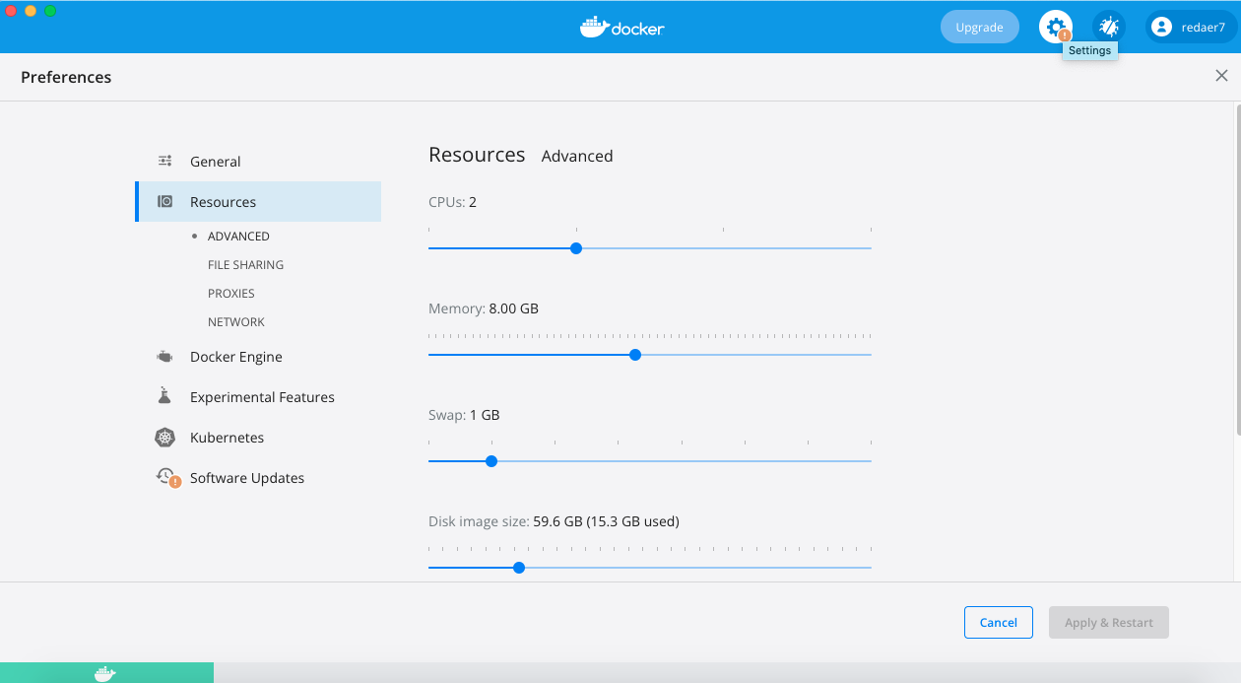Select the NETWORK sub-item
Image resolution: width=1241 pixels, height=683 pixels.
pos(236,322)
